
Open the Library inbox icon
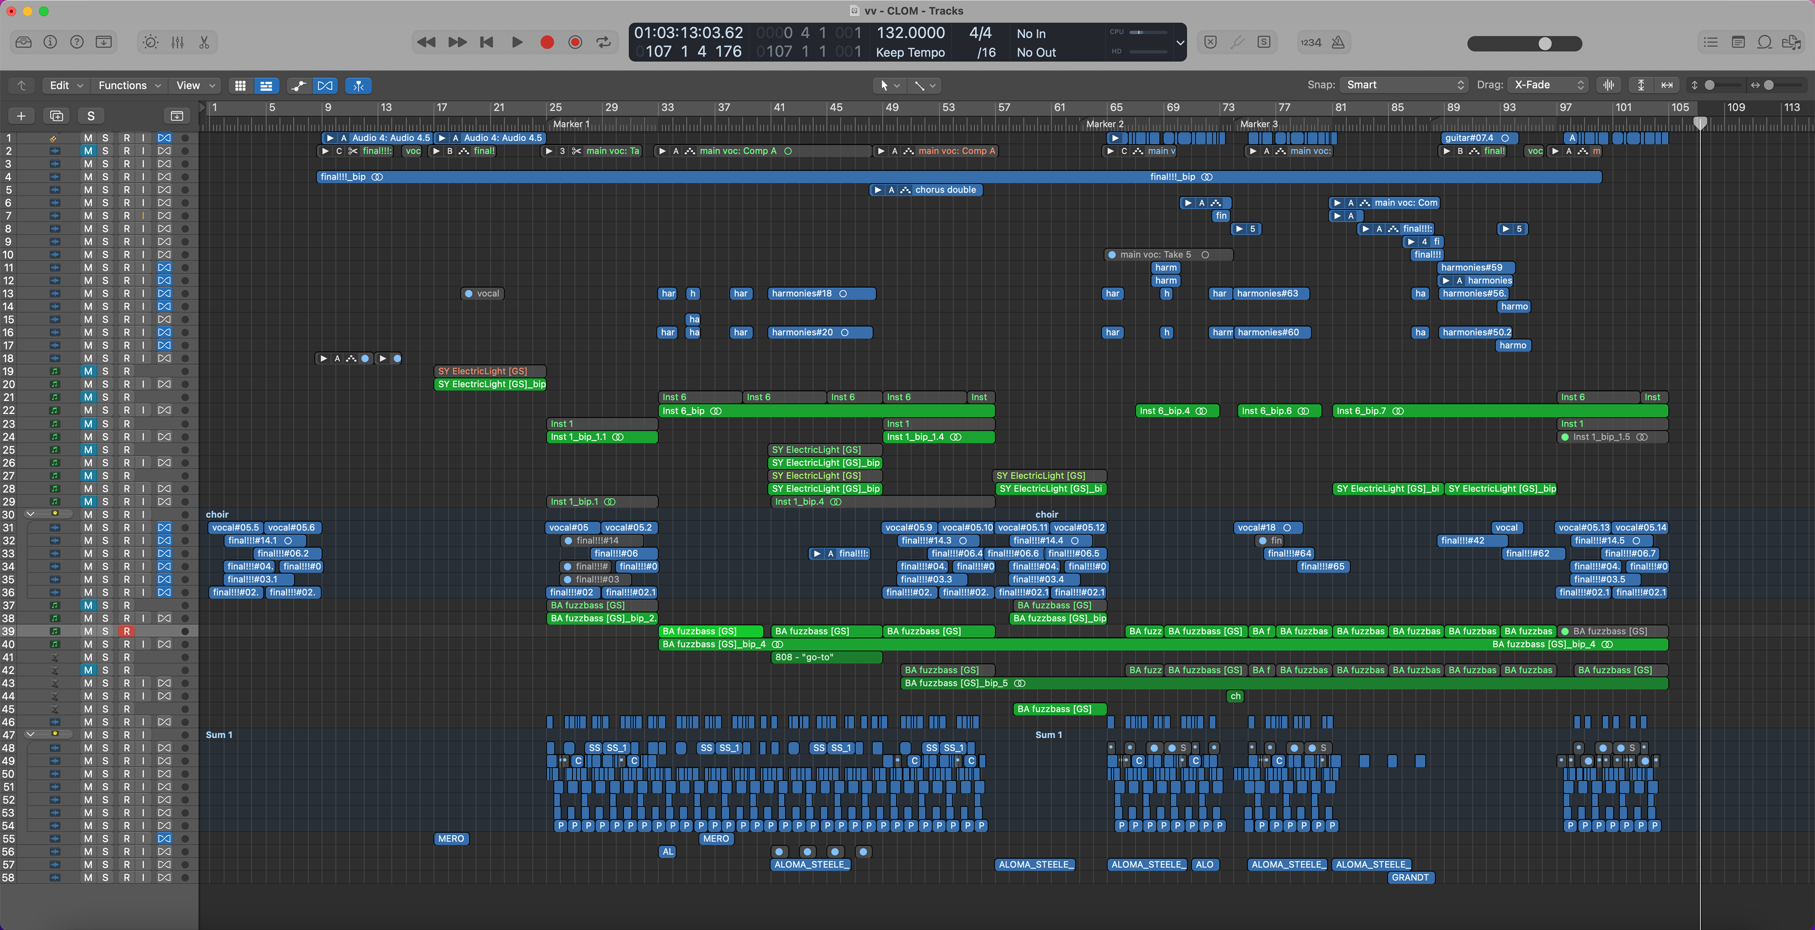tap(23, 42)
